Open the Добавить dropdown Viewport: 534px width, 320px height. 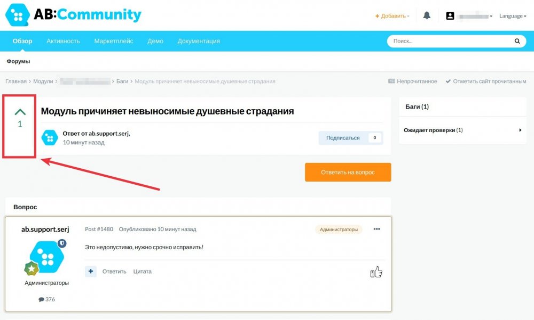pos(392,16)
